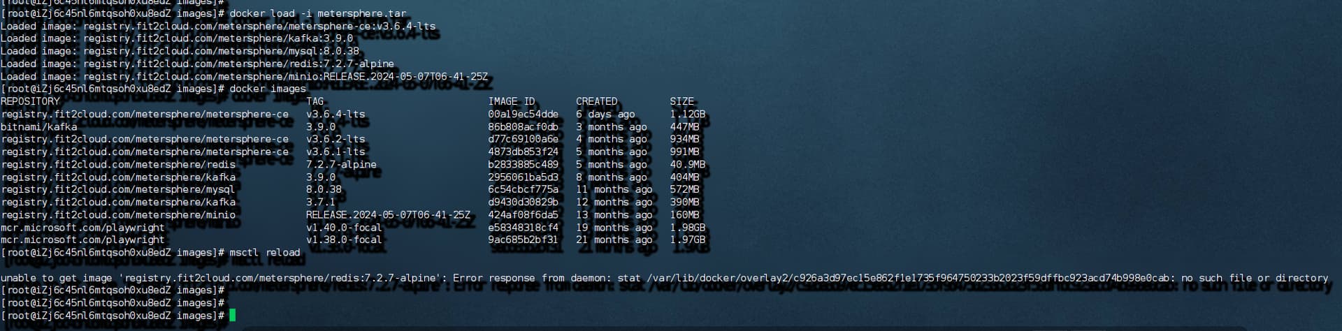Image resolution: width=1342 pixels, height=331 pixels.
Task: Select image ID 86b808acf0db
Action: point(524,126)
